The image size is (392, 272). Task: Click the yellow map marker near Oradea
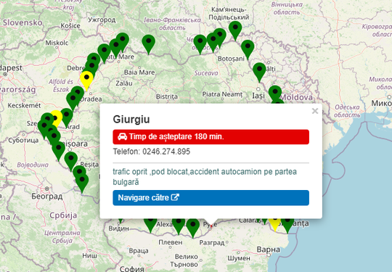(x=86, y=80)
